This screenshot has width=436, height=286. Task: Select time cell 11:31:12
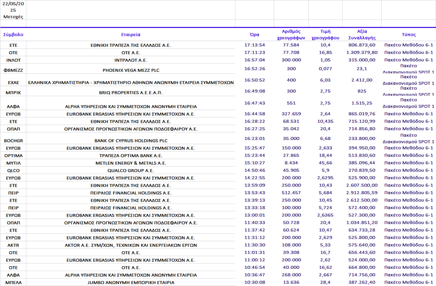[x=255, y=238]
